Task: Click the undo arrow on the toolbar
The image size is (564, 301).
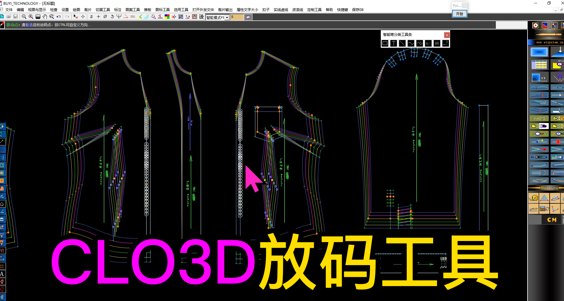Action: click(x=58, y=17)
